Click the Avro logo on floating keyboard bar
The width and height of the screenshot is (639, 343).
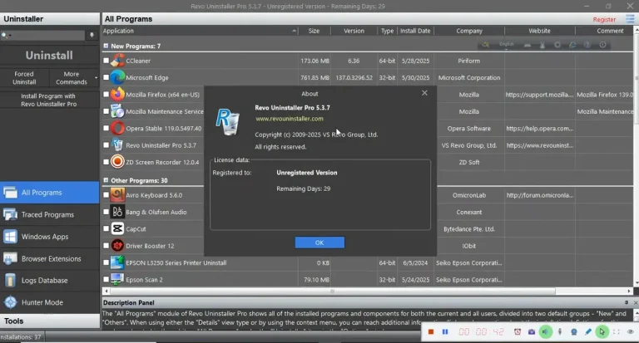coord(486,45)
